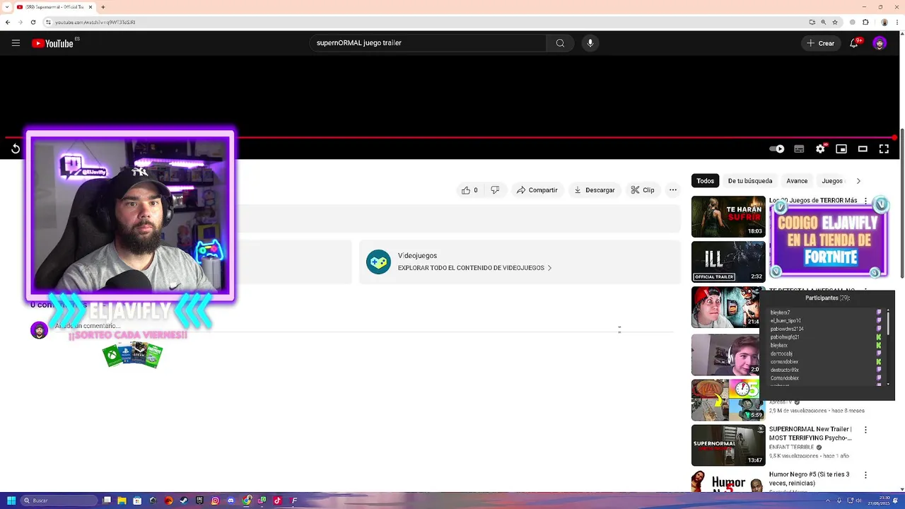Screen dimensions: 905x509
Task: Install app via address bar screen icon
Action: (x=812, y=22)
